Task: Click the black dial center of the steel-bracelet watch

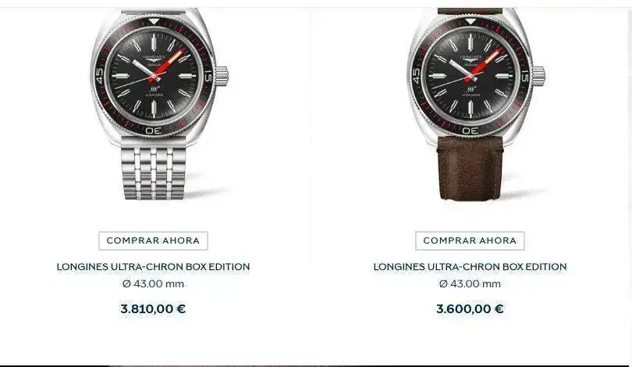Action: [154, 76]
